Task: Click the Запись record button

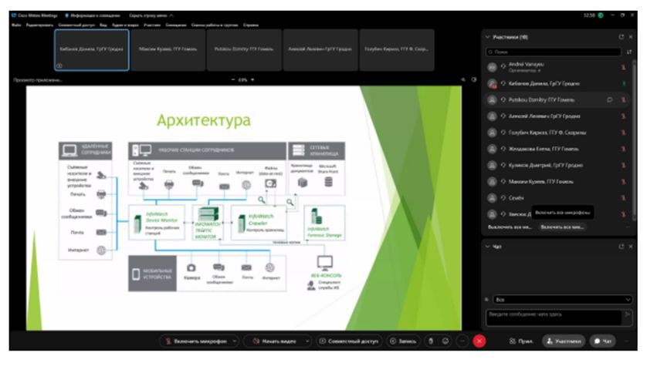Action: click(x=402, y=341)
